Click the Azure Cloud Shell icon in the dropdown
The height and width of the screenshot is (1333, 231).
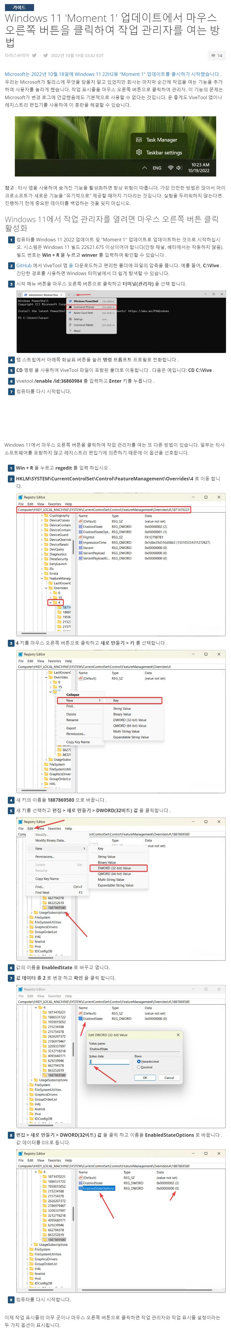(70, 313)
